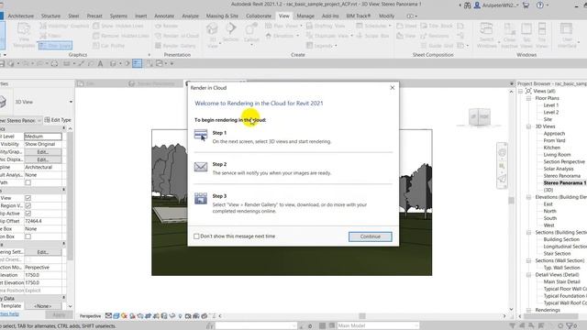
Task: Collapse the Detail Views (Detail) node
Action: [528, 275]
